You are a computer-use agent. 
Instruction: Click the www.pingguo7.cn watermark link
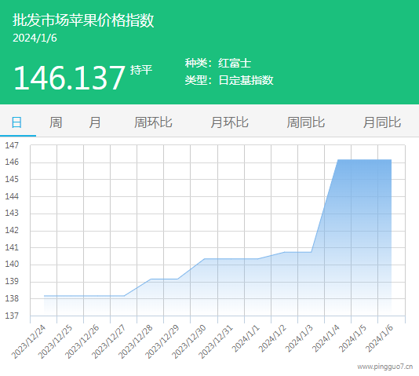click(x=385, y=367)
